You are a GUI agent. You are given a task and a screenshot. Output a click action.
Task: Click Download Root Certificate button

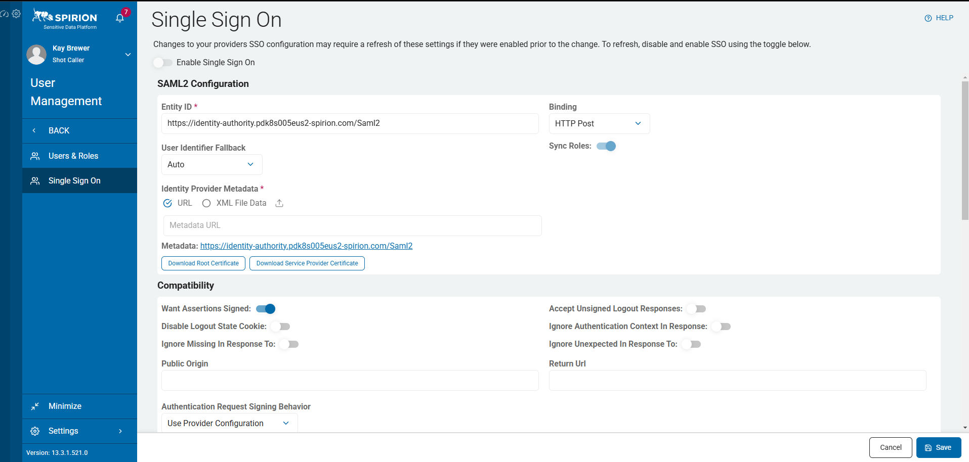point(203,263)
